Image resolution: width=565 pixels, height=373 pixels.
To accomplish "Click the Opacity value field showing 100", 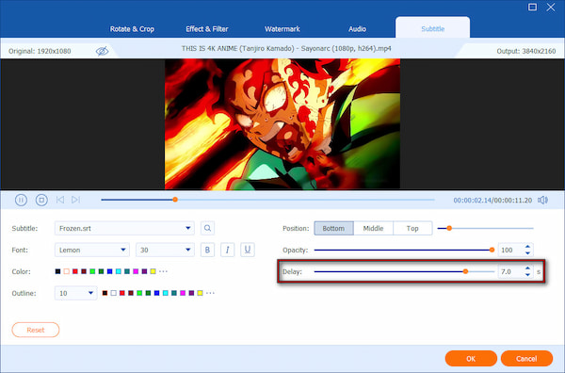I will [510, 250].
